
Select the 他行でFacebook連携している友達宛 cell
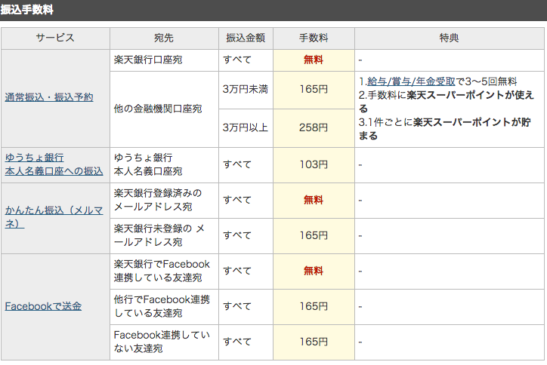pos(164,306)
